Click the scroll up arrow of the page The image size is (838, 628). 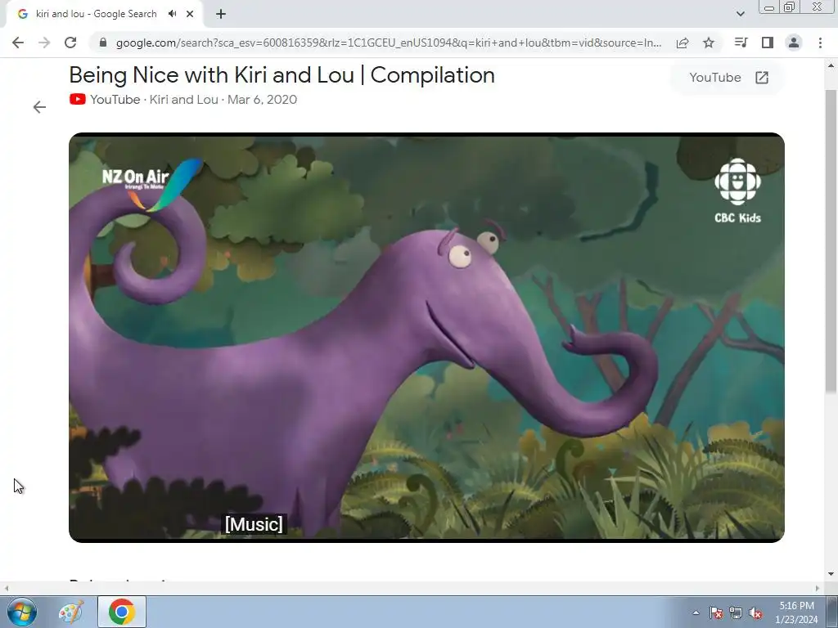click(831, 65)
